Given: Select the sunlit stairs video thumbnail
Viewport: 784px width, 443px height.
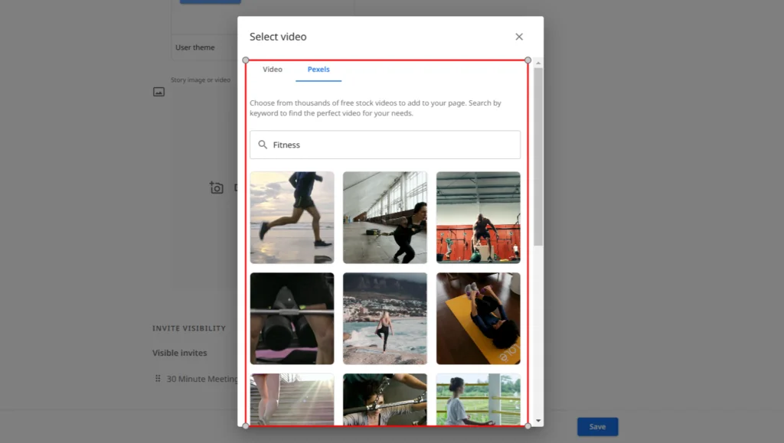Looking at the screenshot, I should tap(292, 399).
